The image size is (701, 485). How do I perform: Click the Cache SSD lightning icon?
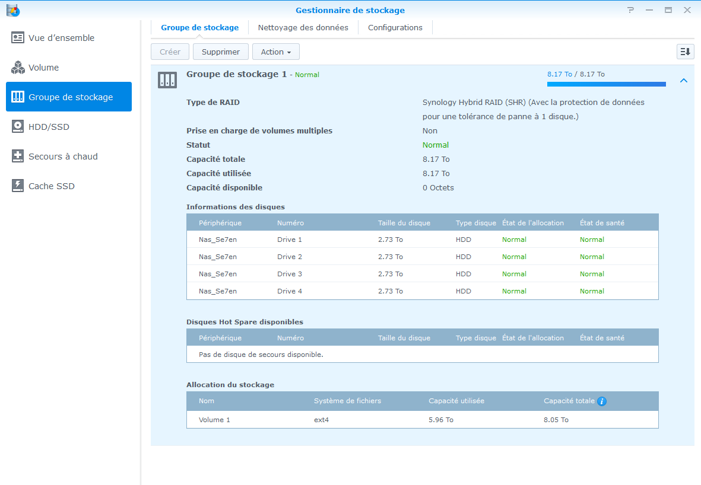pyautogui.click(x=18, y=186)
